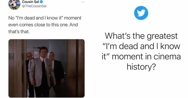Image resolution: width=188 pixels, height=98 pixels.
Task: Click the blue verified badge
Action: click(x=41, y=2)
